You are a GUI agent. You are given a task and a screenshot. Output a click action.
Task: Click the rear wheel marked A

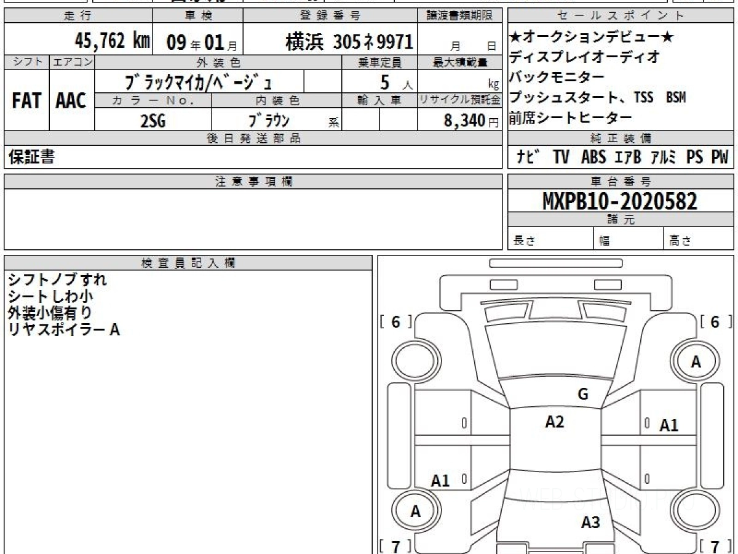[416, 512]
